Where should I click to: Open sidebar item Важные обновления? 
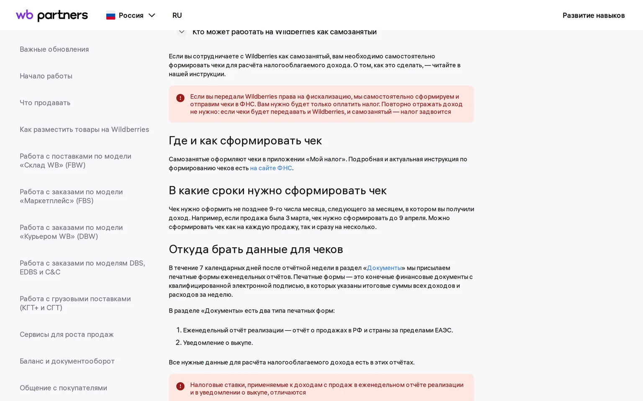(x=54, y=49)
